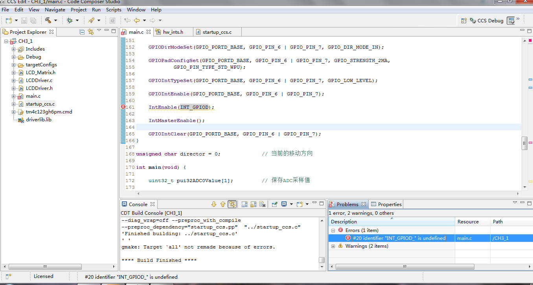Click the editor vertical scrollbar thumb
This screenshot has width=533, height=285.
tap(524, 143)
